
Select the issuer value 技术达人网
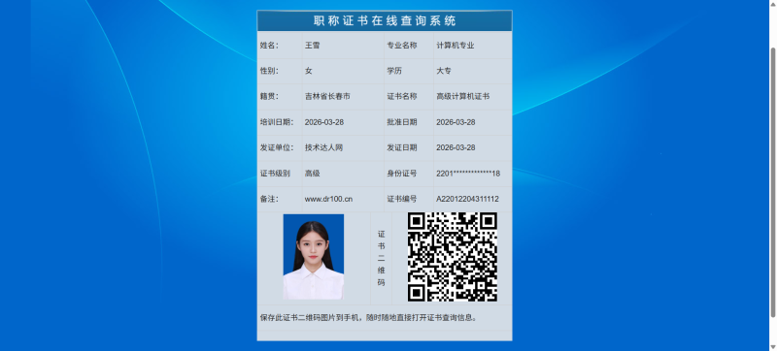(323, 147)
